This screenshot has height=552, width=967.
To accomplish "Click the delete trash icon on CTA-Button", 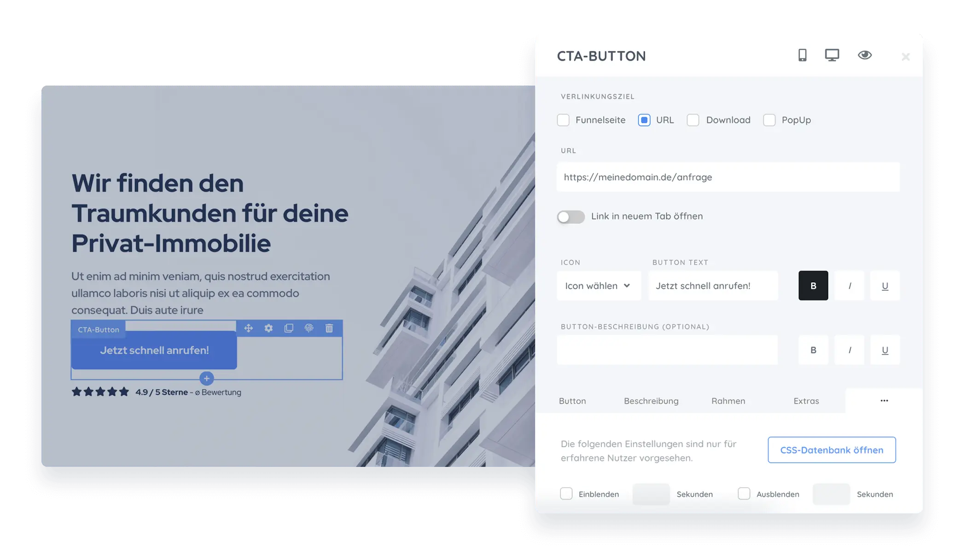I will pyautogui.click(x=329, y=328).
